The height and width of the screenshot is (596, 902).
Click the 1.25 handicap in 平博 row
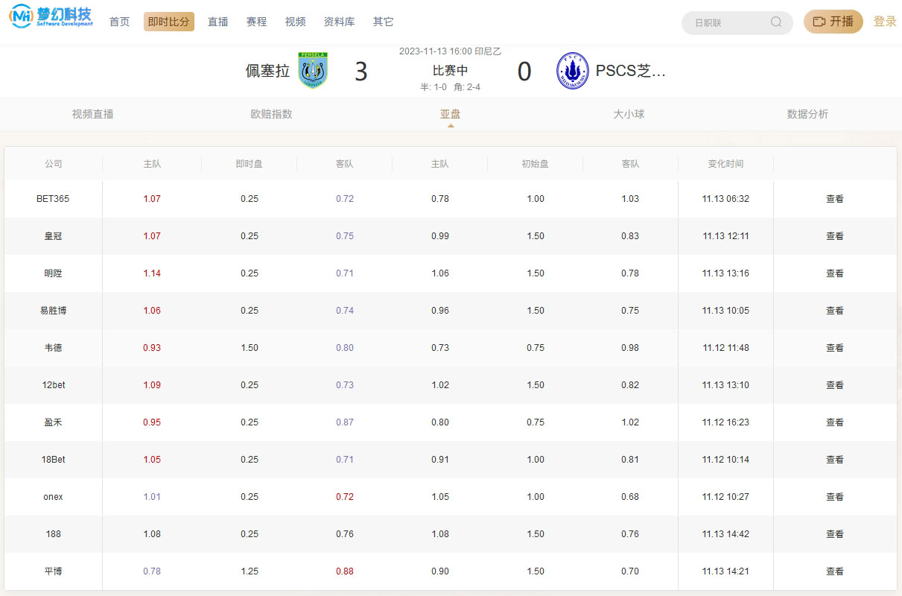tap(250, 571)
